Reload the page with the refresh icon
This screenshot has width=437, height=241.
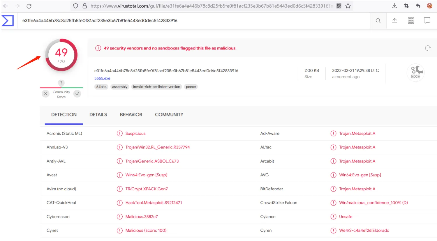point(29,6)
